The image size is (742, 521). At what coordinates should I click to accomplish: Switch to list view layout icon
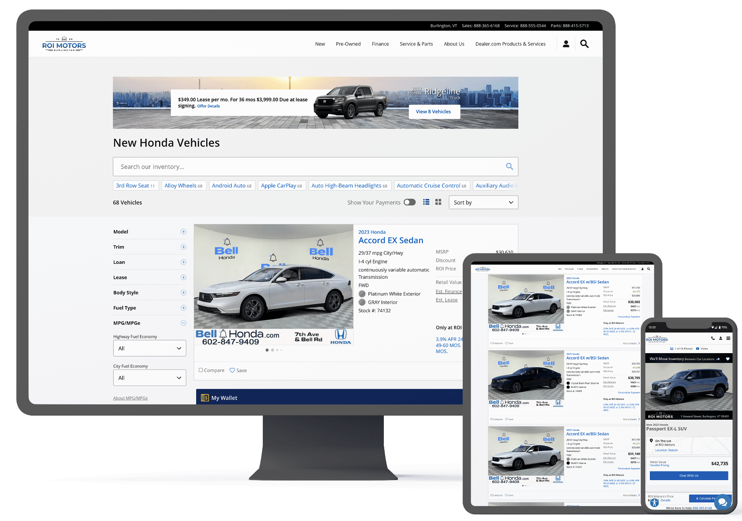(x=426, y=202)
